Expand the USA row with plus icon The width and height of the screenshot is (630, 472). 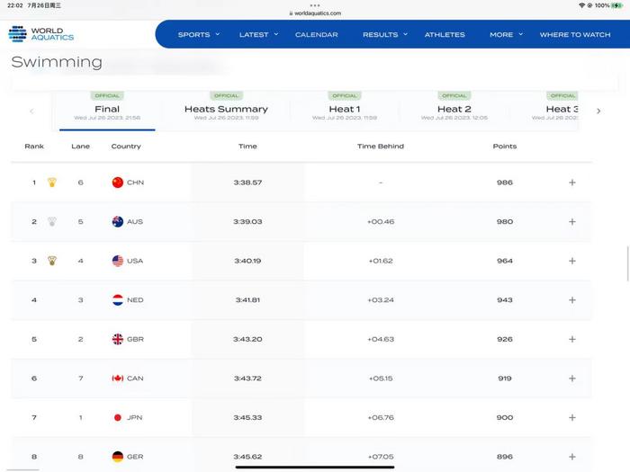(x=571, y=261)
